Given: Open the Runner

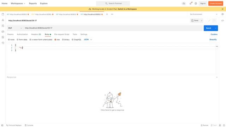Looking at the screenshot, I should [x=204, y=125].
